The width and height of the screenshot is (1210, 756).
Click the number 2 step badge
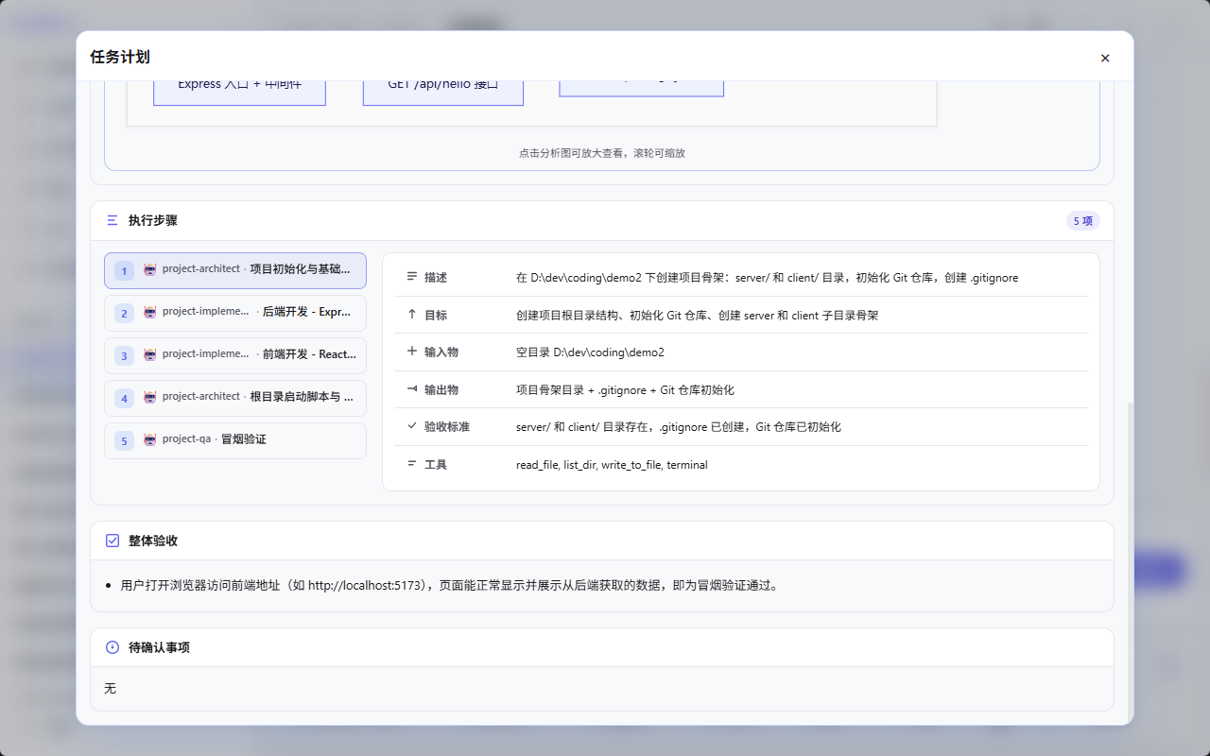[124, 314]
